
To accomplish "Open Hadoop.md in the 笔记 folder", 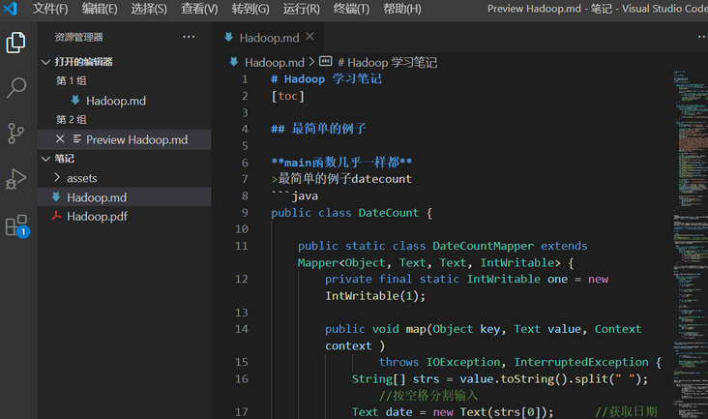I will coord(124,196).
